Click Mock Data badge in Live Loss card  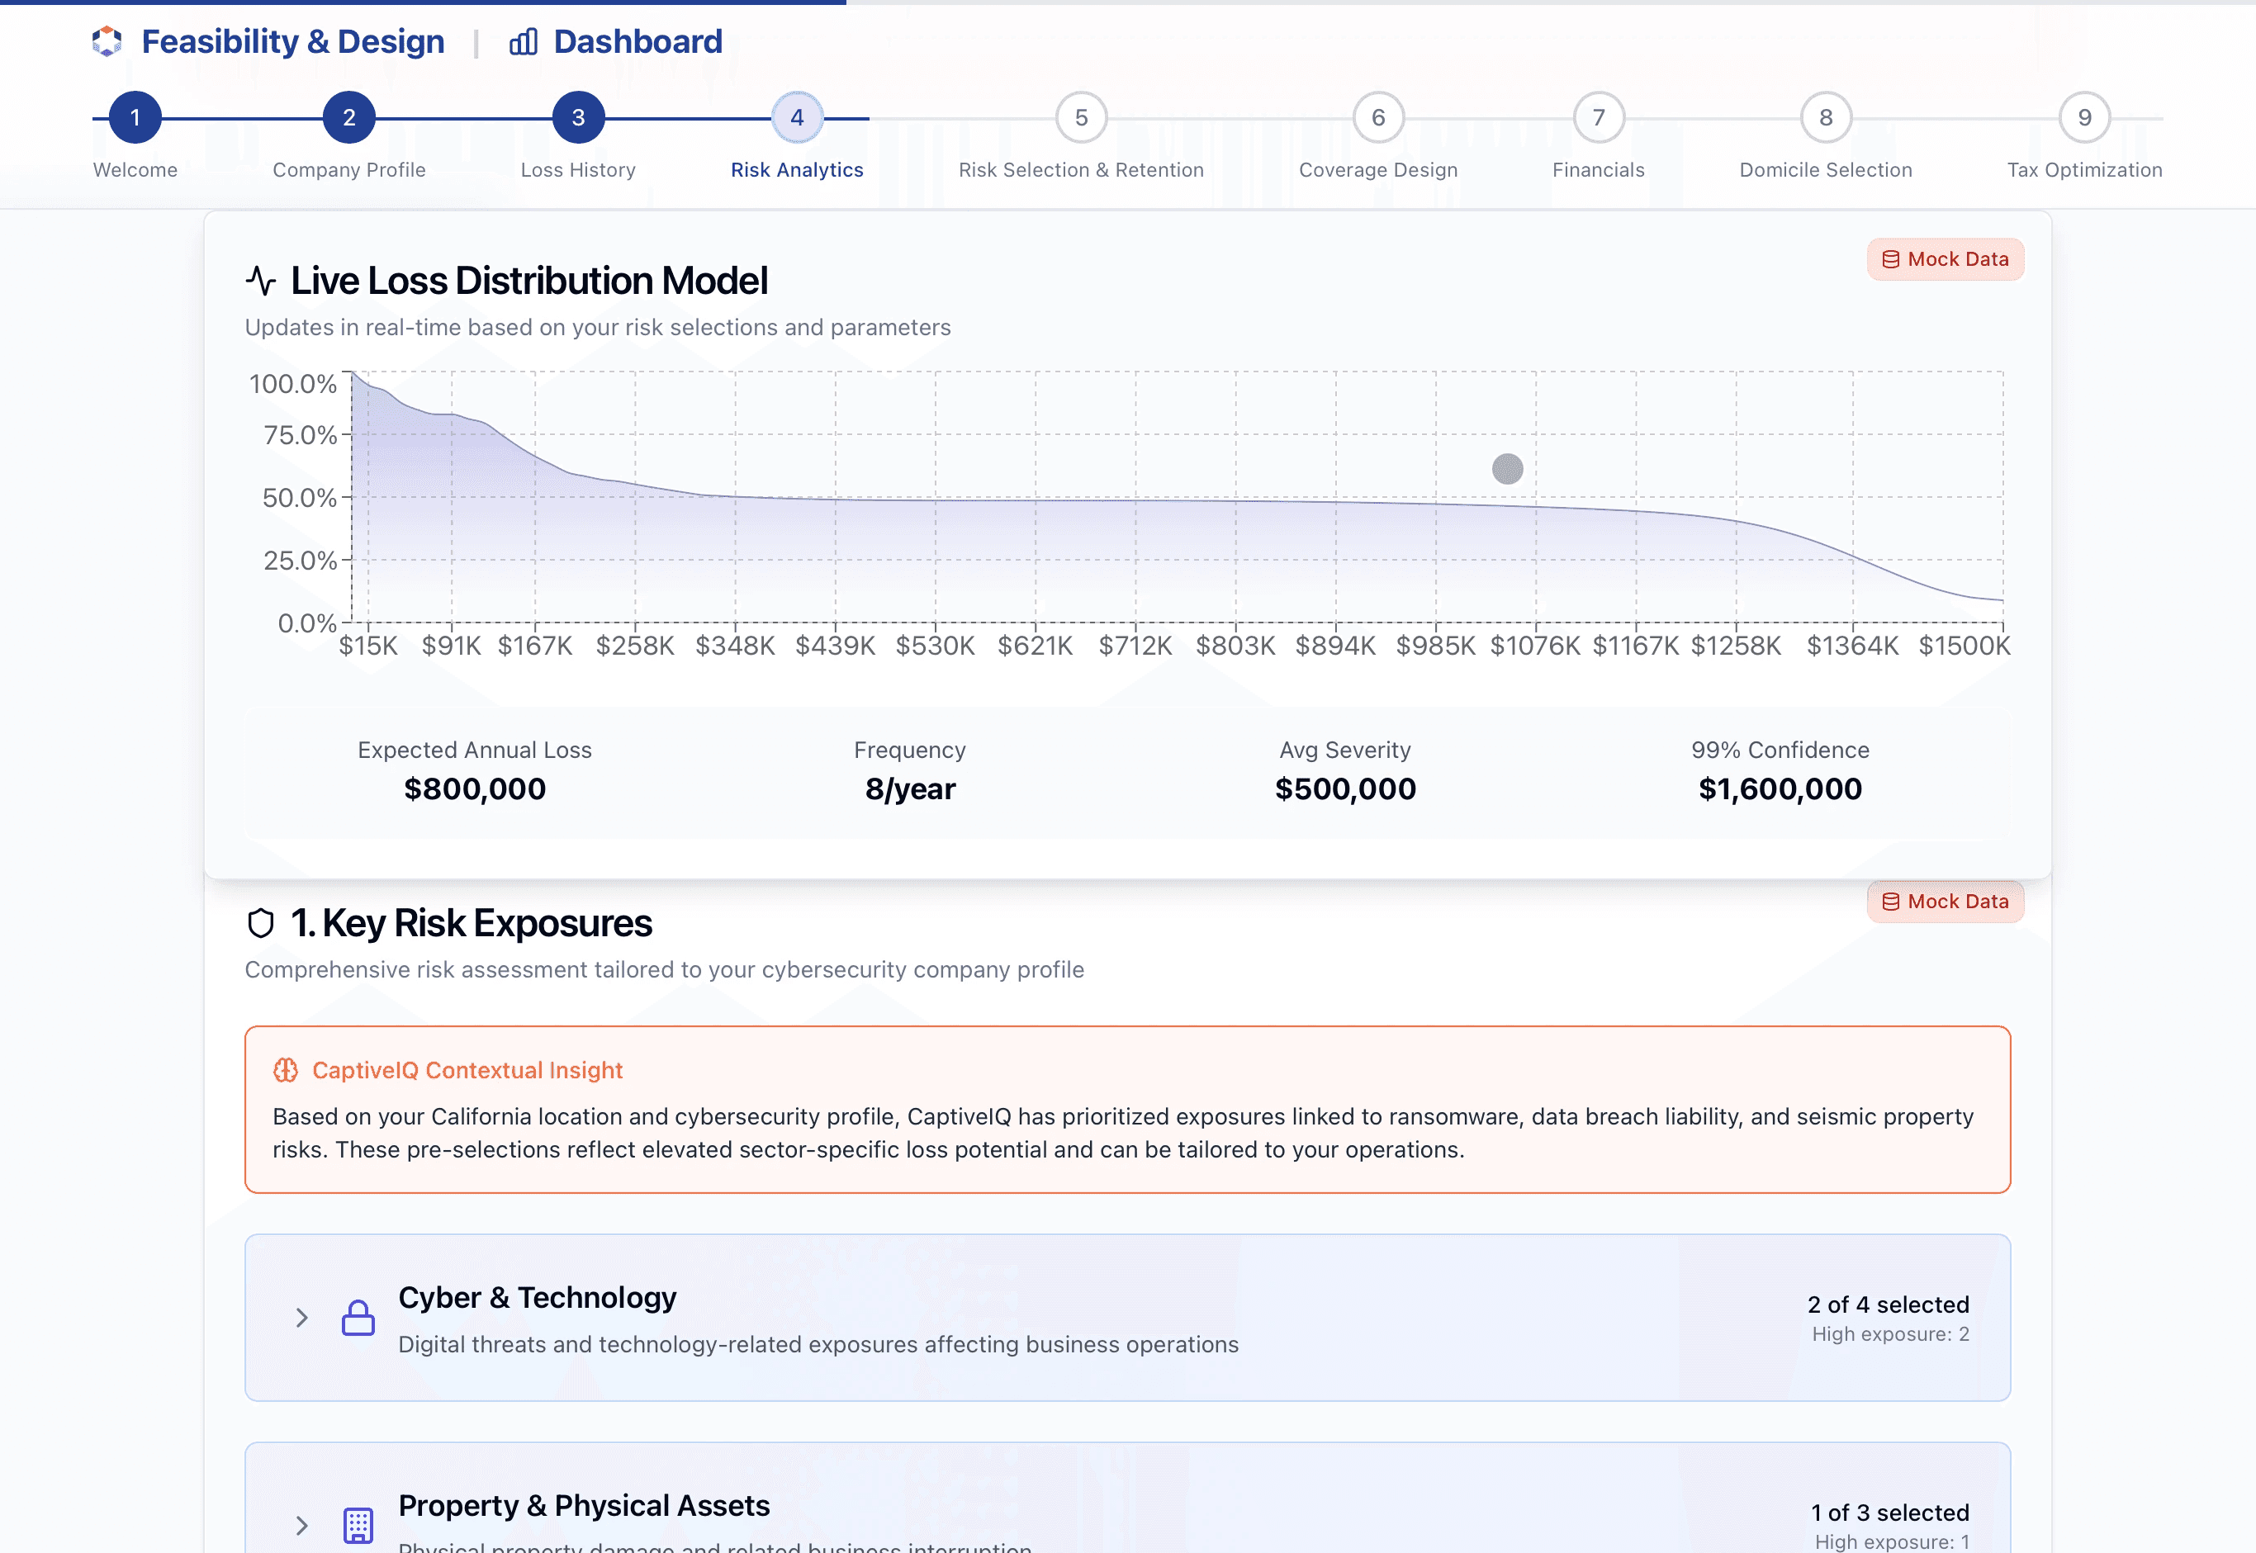coord(1945,260)
